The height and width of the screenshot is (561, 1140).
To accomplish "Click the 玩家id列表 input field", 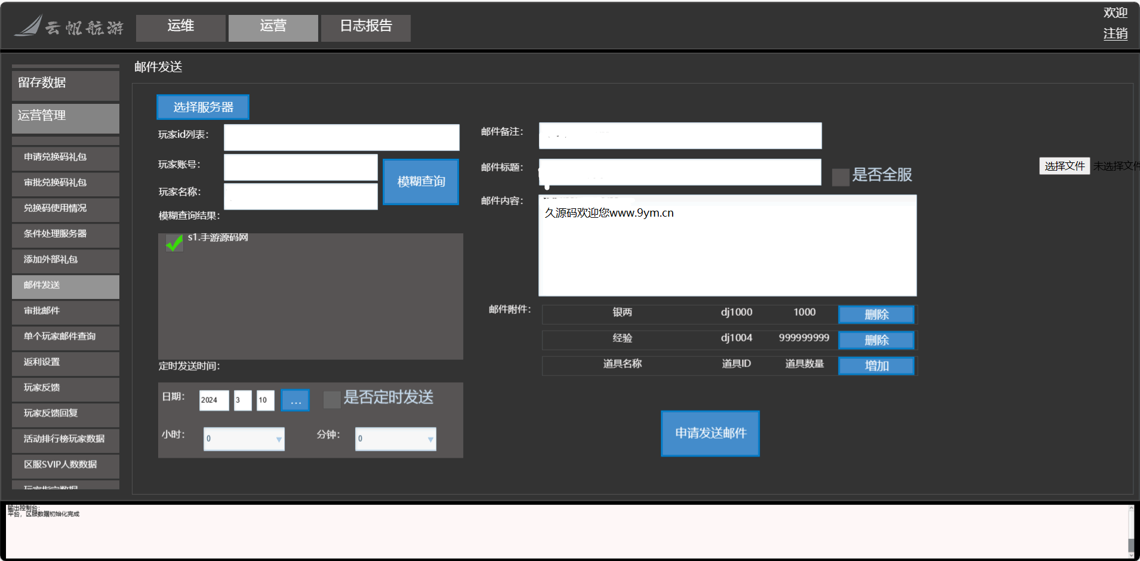I will coord(341,137).
